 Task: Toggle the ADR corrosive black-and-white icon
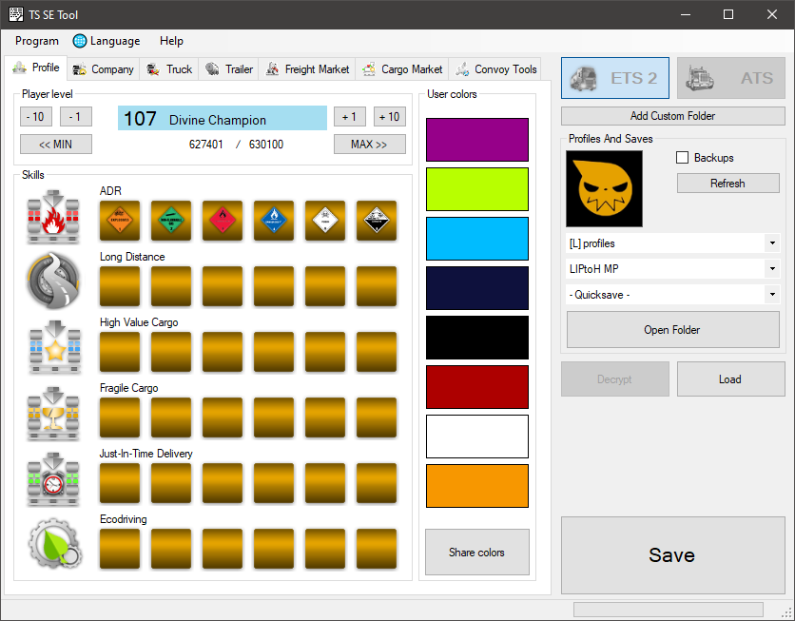coord(377,221)
